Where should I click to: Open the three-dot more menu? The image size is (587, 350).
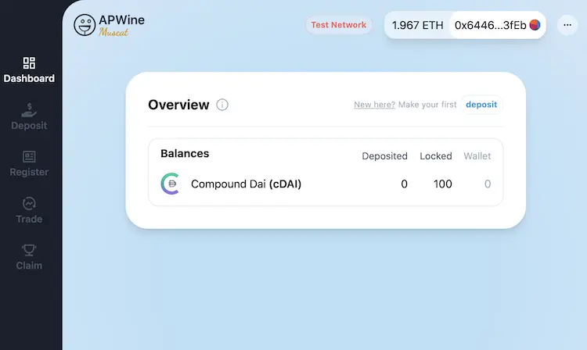[x=567, y=25]
